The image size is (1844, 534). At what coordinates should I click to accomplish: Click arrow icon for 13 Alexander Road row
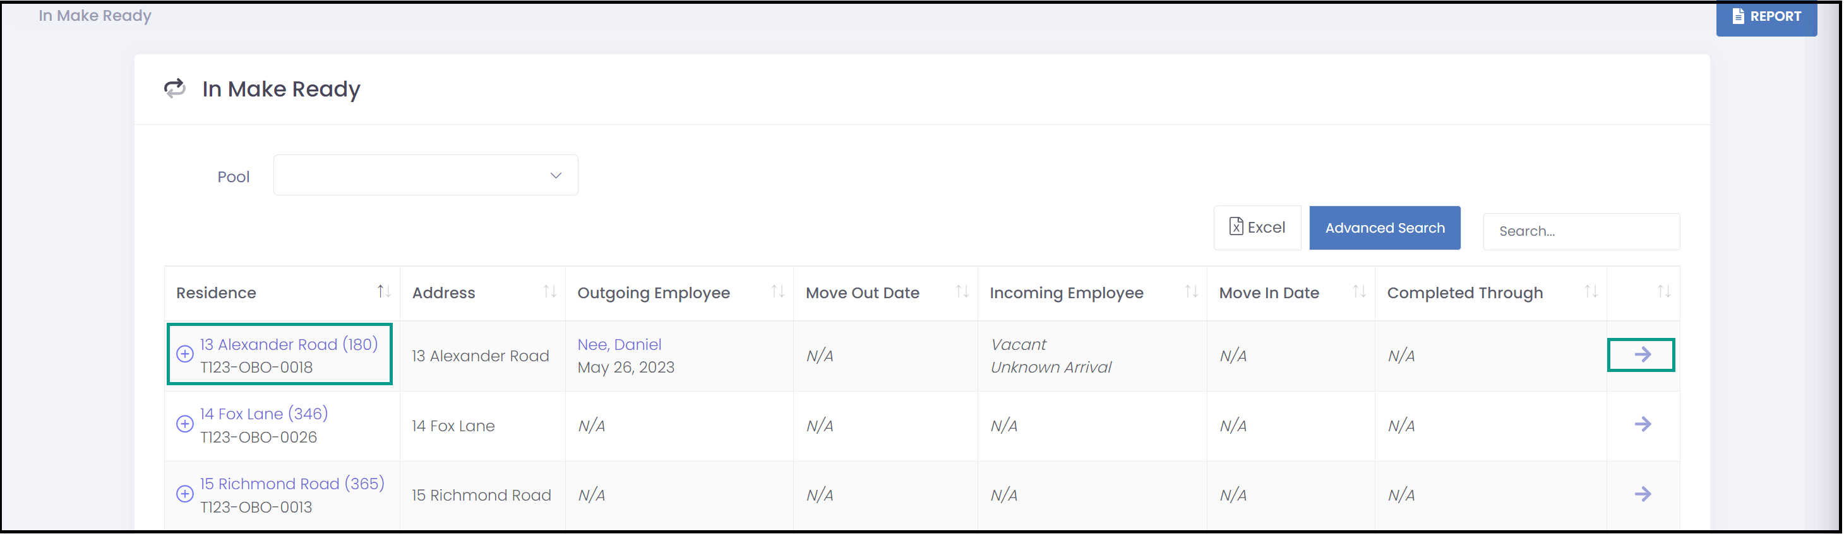point(1642,354)
